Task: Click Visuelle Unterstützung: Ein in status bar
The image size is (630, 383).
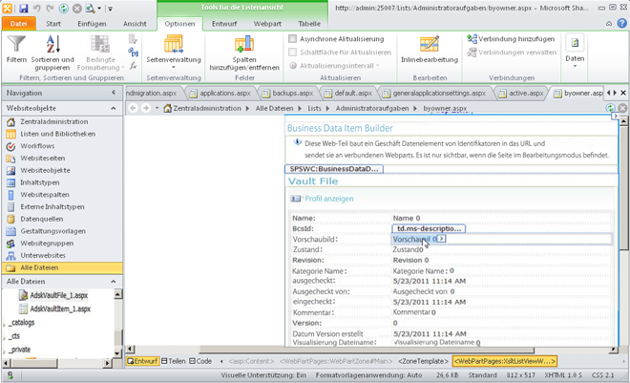Action: tap(263, 375)
